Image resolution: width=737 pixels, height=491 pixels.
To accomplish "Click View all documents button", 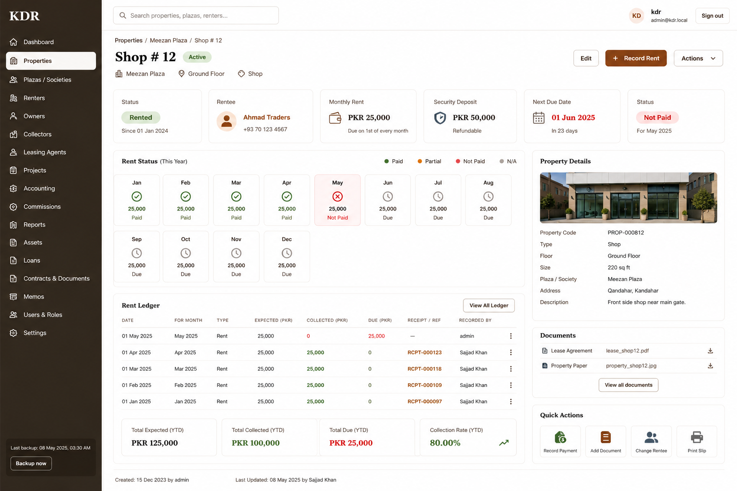I will [629, 385].
